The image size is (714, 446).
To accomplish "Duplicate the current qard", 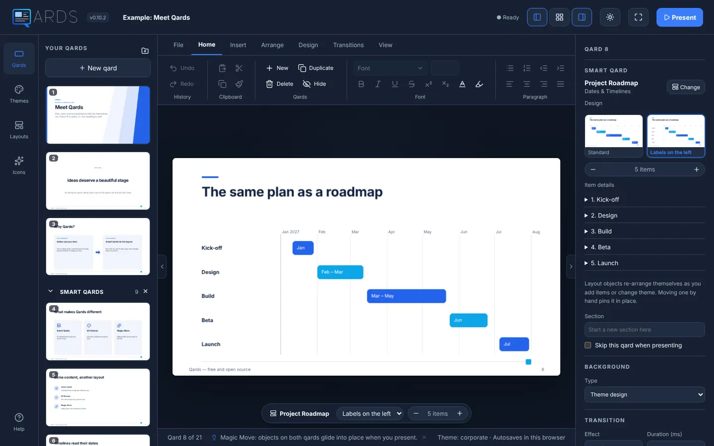I will [x=316, y=68].
